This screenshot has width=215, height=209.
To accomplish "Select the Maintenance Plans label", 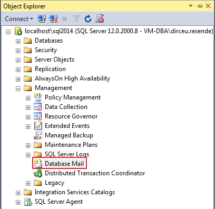I will pos(71,145).
